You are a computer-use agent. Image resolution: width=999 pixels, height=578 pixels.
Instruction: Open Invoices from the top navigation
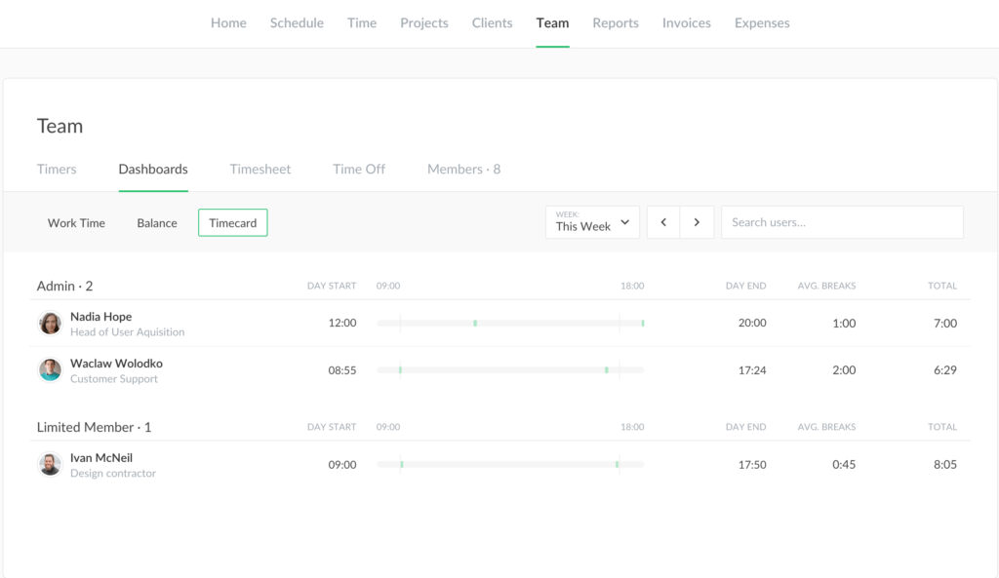(x=686, y=23)
